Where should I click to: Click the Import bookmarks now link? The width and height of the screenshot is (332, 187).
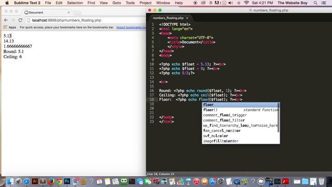pos(131,28)
